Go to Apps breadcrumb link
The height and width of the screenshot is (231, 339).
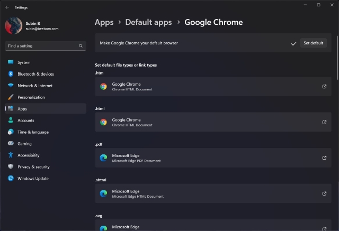[x=104, y=22]
